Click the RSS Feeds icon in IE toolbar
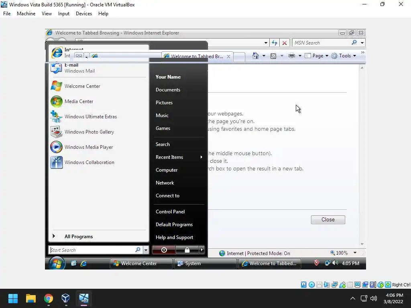The image size is (411, 308). point(273,56)
